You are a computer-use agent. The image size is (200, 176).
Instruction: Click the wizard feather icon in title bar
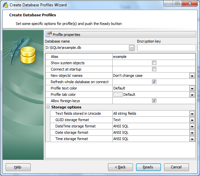(5, 5)
